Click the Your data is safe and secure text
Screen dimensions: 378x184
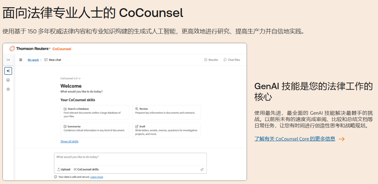(x=74, y=177)
